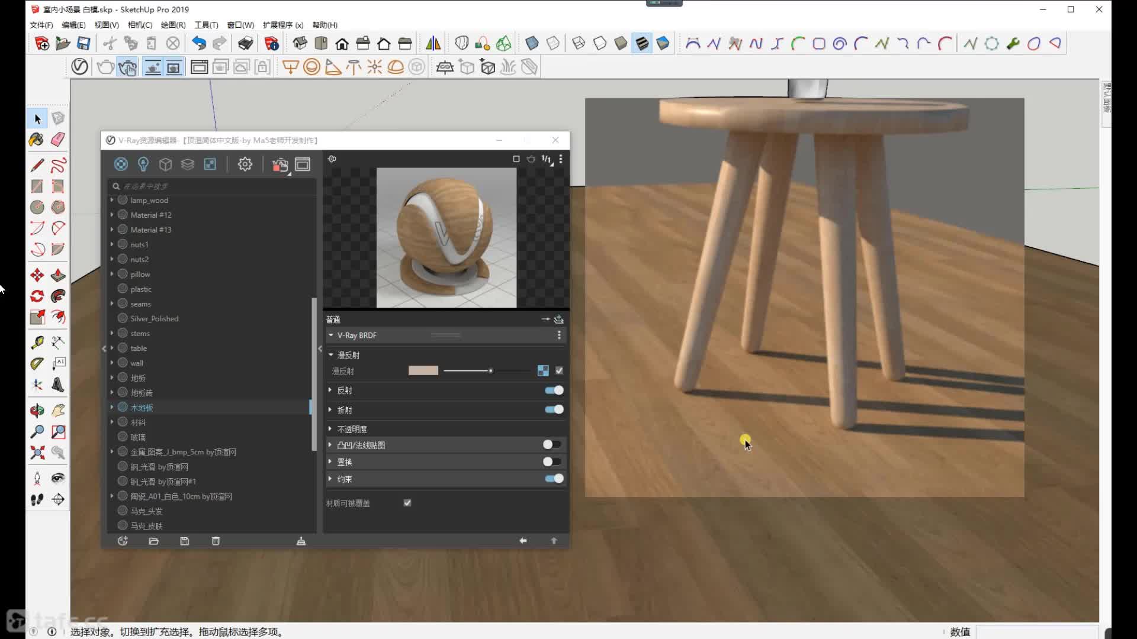Expand the table material row
Image resolution: width=1137 pixels, height=639 pixels.
click(112, 348)
